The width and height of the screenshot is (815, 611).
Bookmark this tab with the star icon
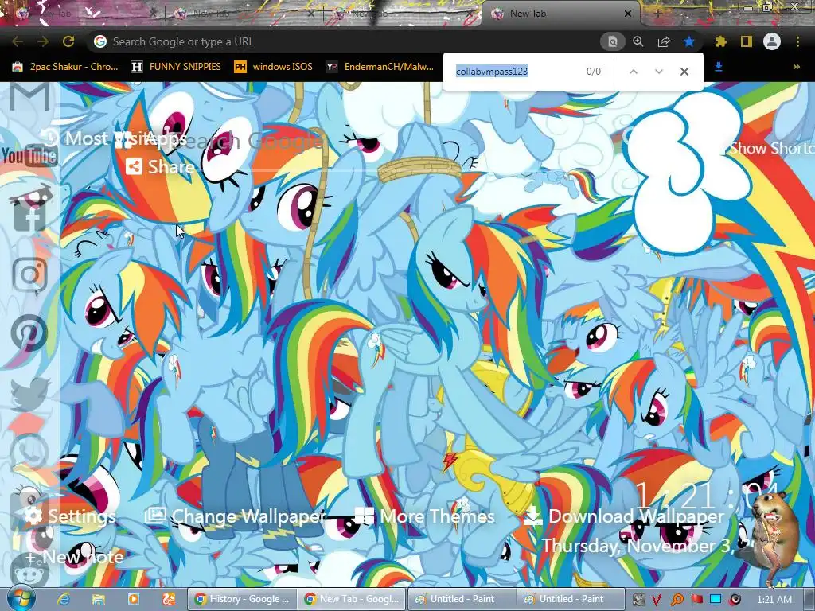click(x=689, y=41)
